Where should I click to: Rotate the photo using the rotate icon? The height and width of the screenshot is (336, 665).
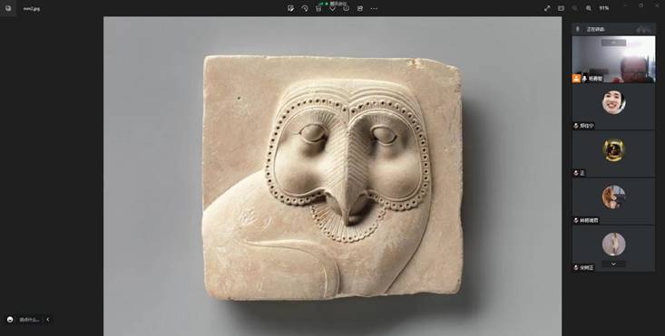[305, 8]
